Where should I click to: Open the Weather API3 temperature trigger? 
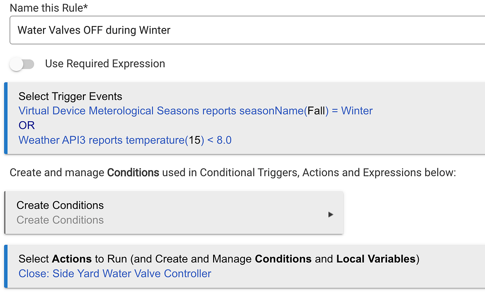coord(102,140)
